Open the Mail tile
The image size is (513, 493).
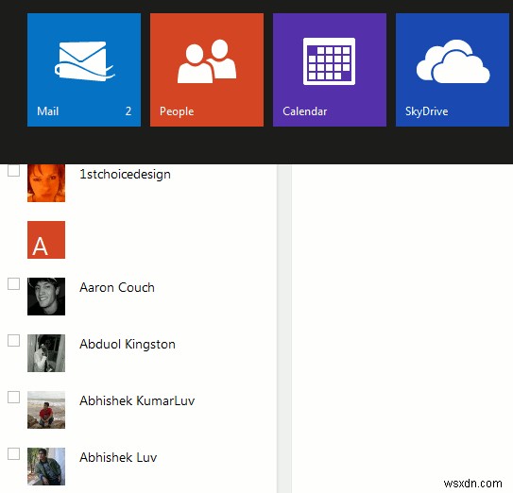click(x=84, y=70)
